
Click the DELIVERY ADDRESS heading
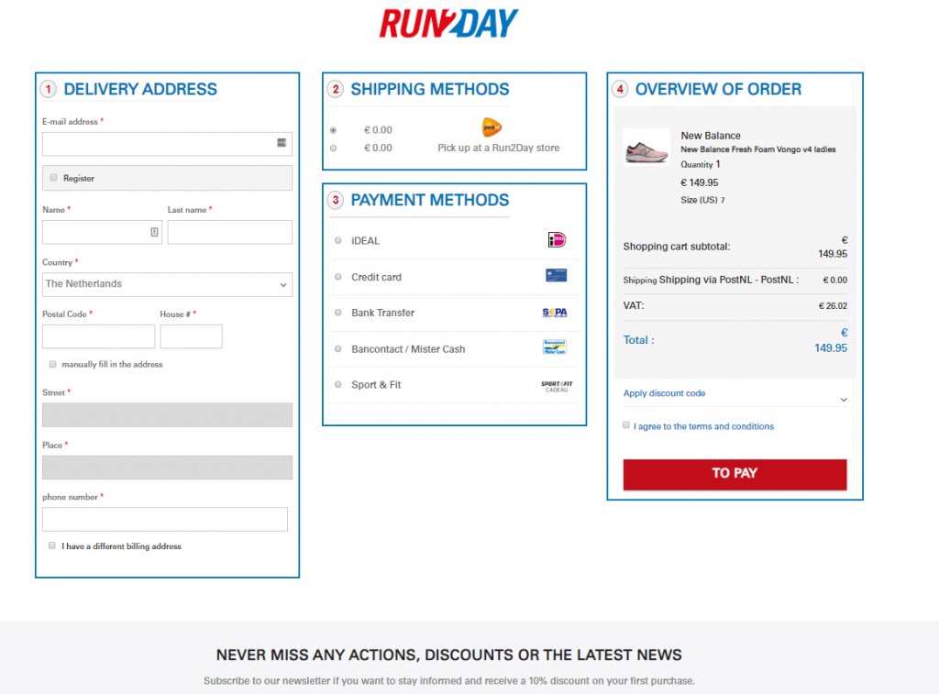pos(140,89)
